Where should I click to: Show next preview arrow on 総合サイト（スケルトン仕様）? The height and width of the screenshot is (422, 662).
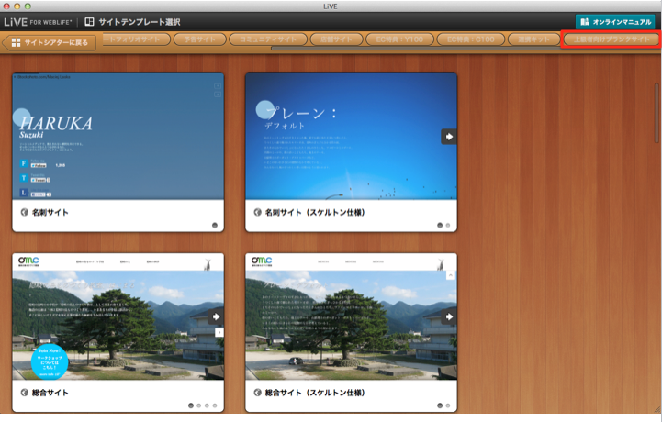click(x=449, y=316)
